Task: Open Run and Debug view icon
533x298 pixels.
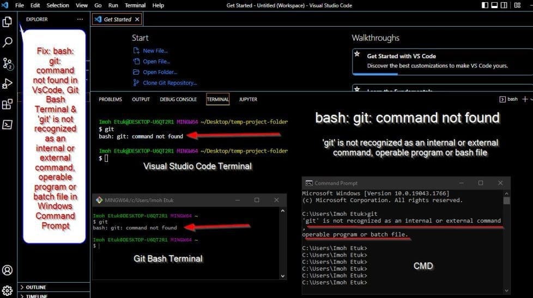Action: [x=8, y=83]
